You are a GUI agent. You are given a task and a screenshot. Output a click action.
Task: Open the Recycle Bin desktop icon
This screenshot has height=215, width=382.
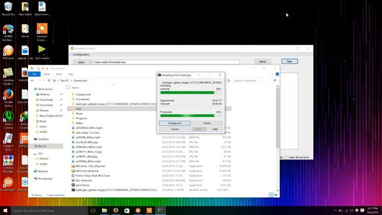(8, 9)
